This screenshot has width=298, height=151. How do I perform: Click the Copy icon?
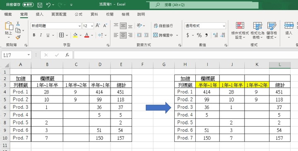[18, 30]
